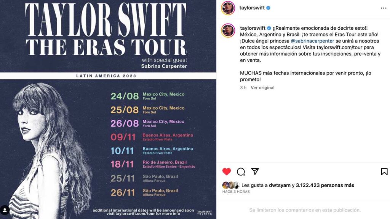Open taylorswift profile picture in the header
390x219 pixels.
[x=228, y=8]
